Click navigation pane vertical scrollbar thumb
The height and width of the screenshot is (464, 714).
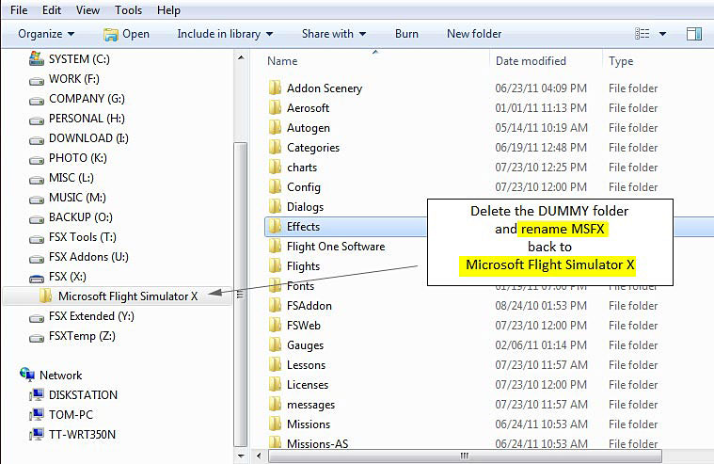(241, 295)
